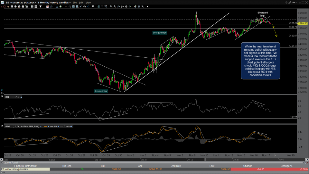Close the RSI indicator panel
Viewport: 309px width, 174px height.
[2, 97]
